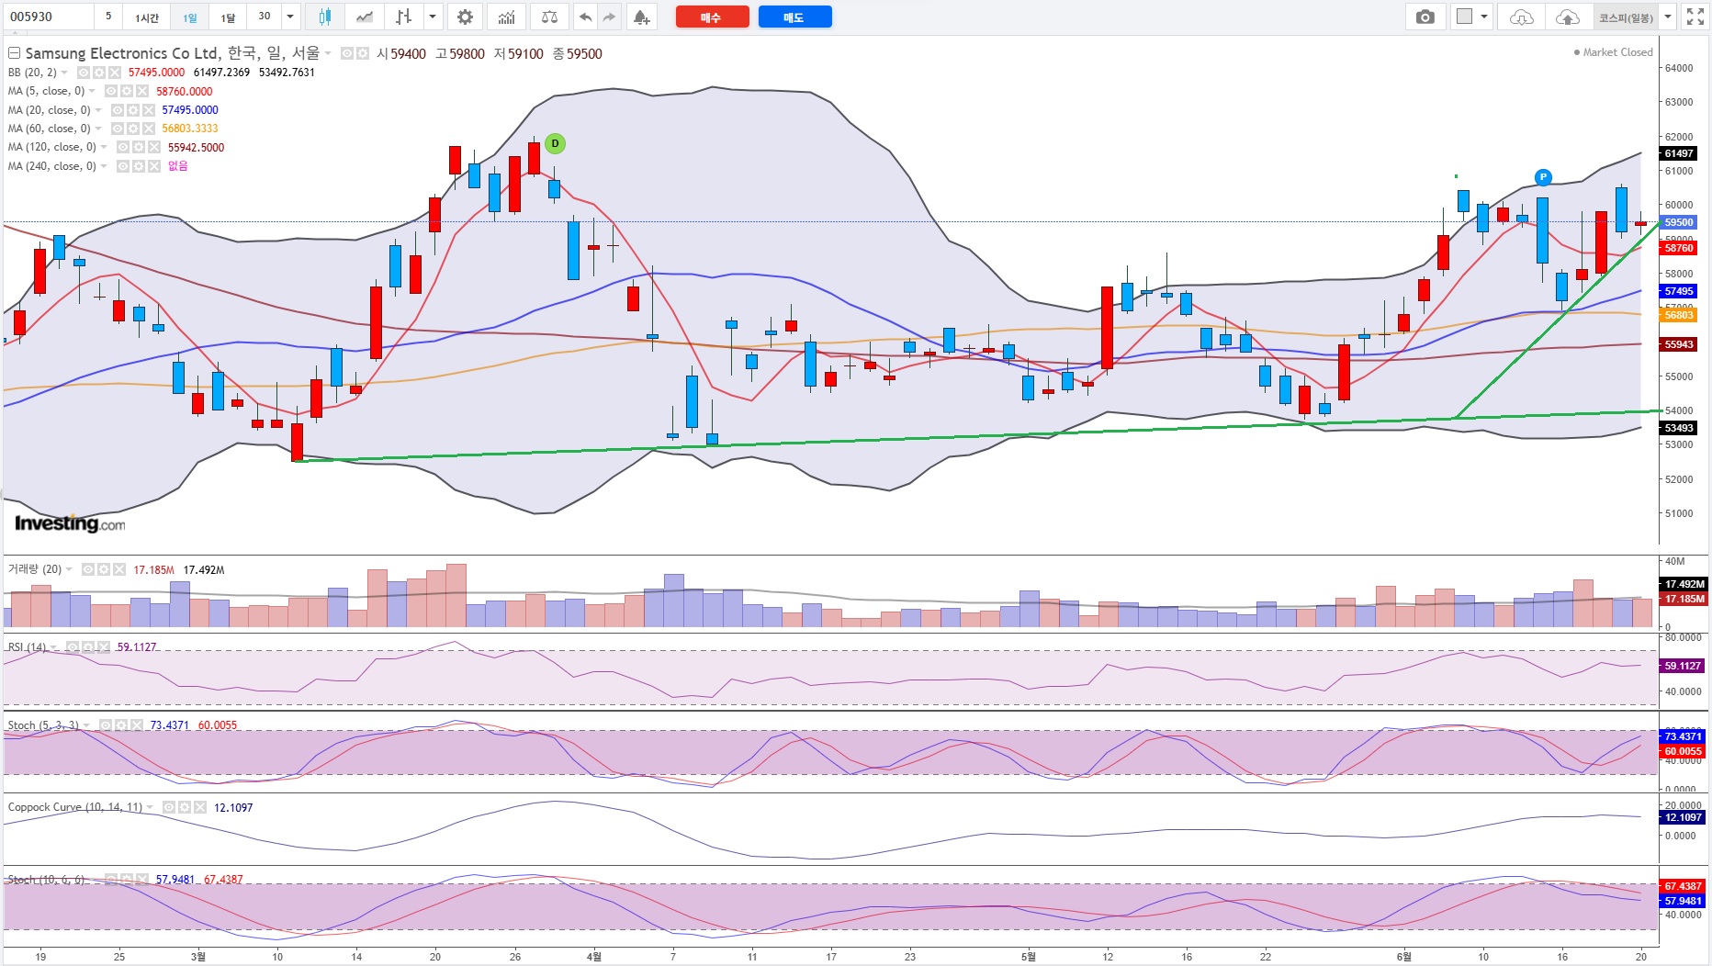Open chart settings gear in top toolbar

tap(466, 17)
